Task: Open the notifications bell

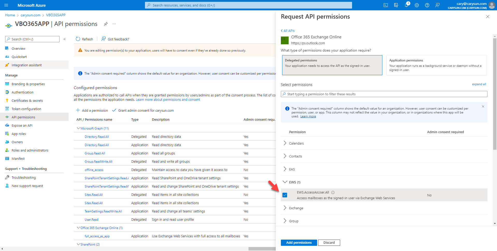Action: pyautogui.click(x=406, y=5)
